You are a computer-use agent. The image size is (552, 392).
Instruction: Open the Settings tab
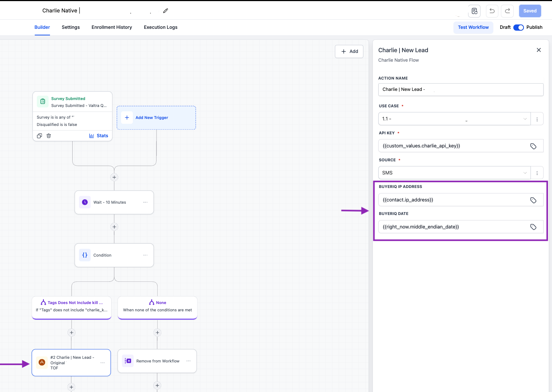point(71,27)
